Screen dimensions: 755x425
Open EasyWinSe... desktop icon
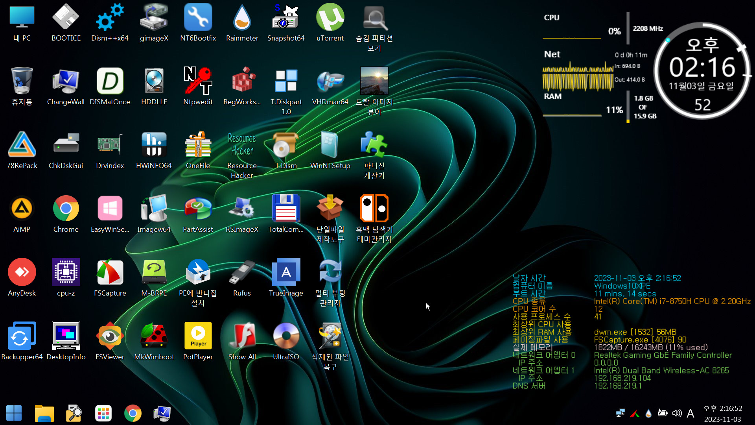click(x=110, y=214)
